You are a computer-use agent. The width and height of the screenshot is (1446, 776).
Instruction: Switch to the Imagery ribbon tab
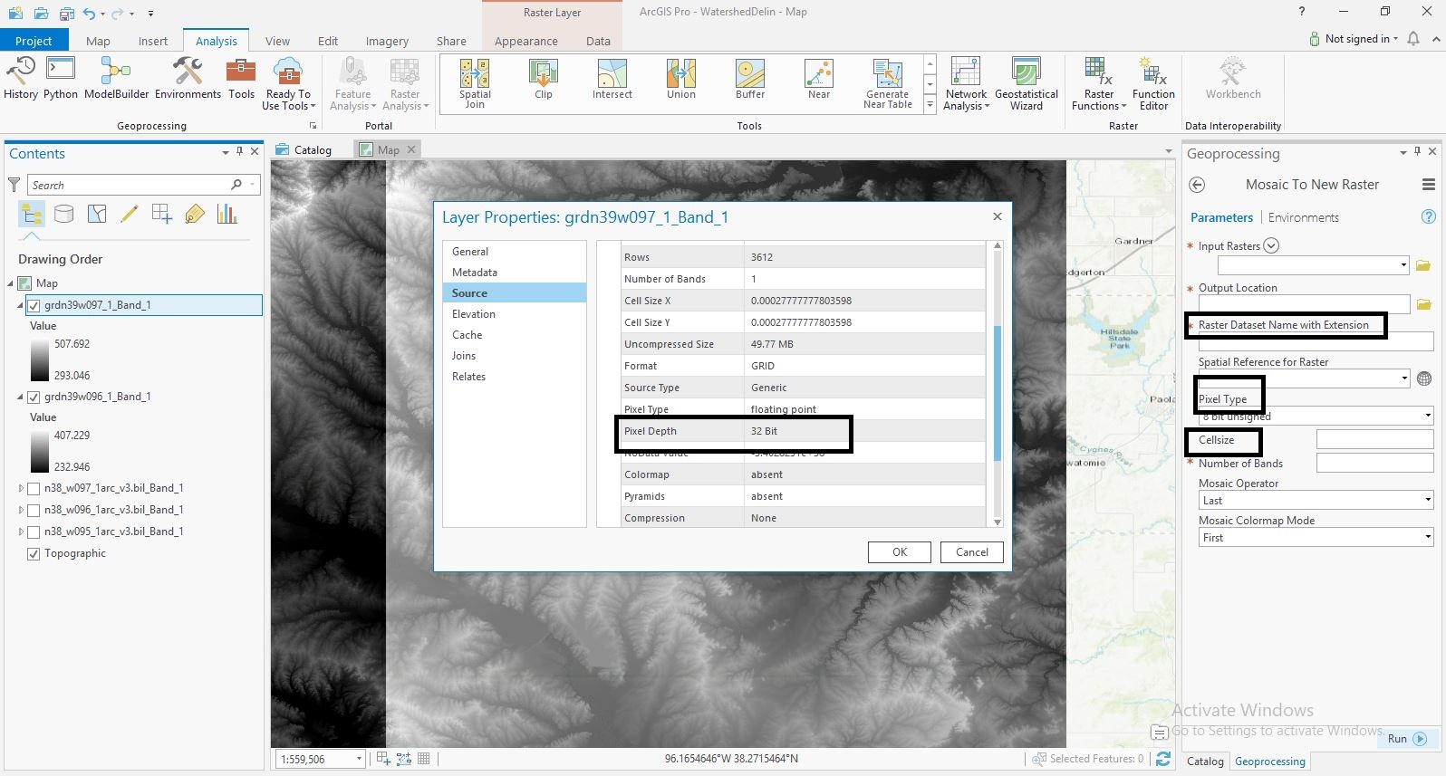tap(387, 41)
